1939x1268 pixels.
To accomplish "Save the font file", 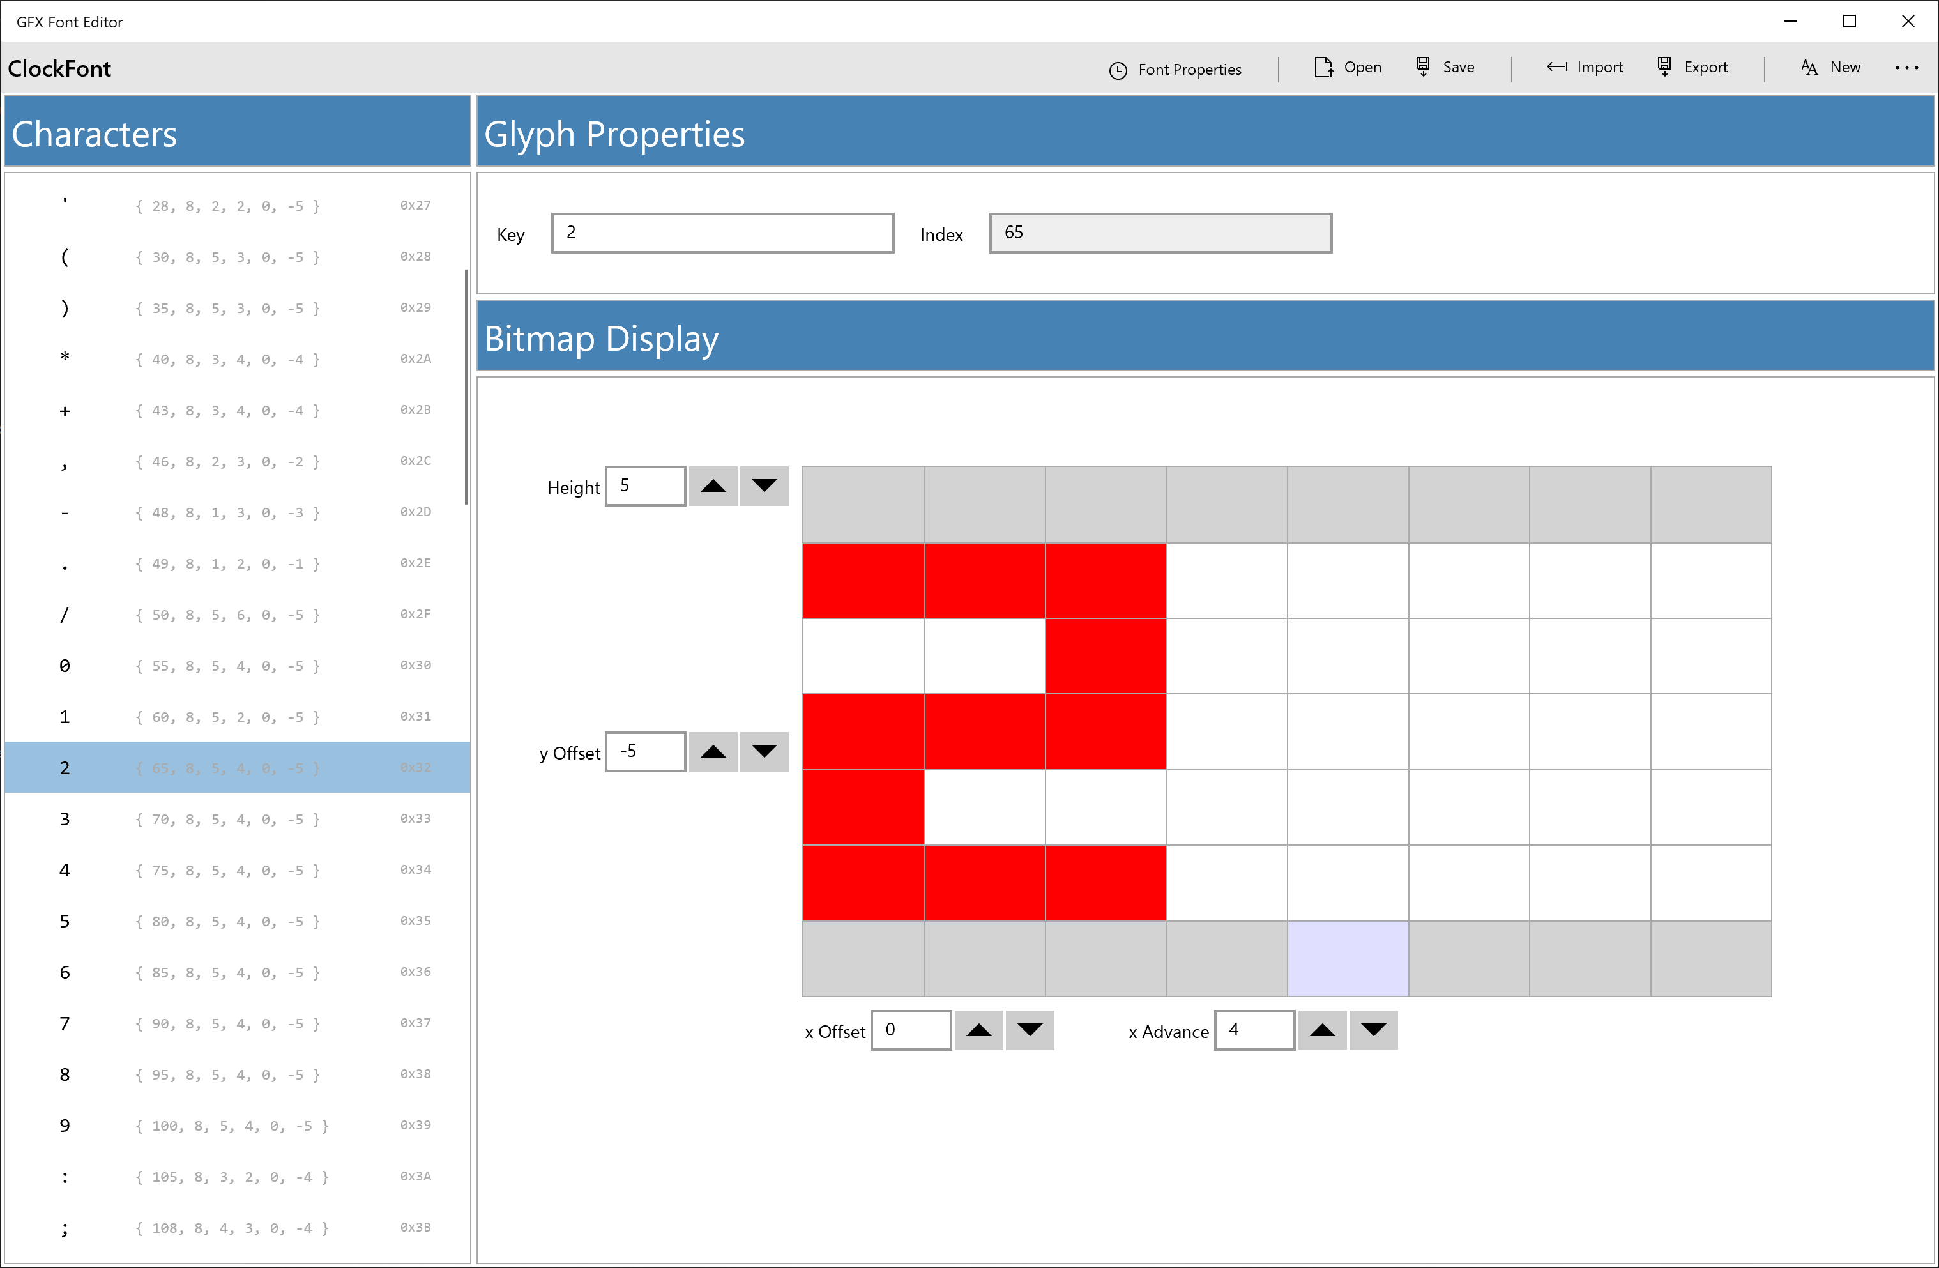I will [x=1445, y=68].
